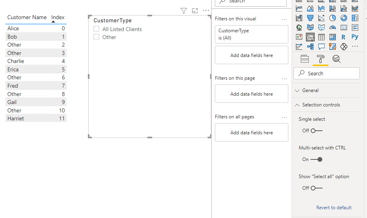This screenshot has width=367, height=218.
Task: Switch to the Format paint roller tab
Action: [320, 59]
